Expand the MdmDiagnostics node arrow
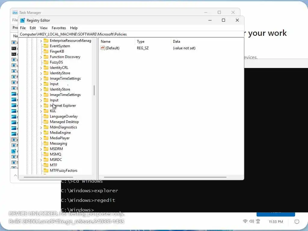The height and width of the screenshot is (231, 308). (41, 128)
